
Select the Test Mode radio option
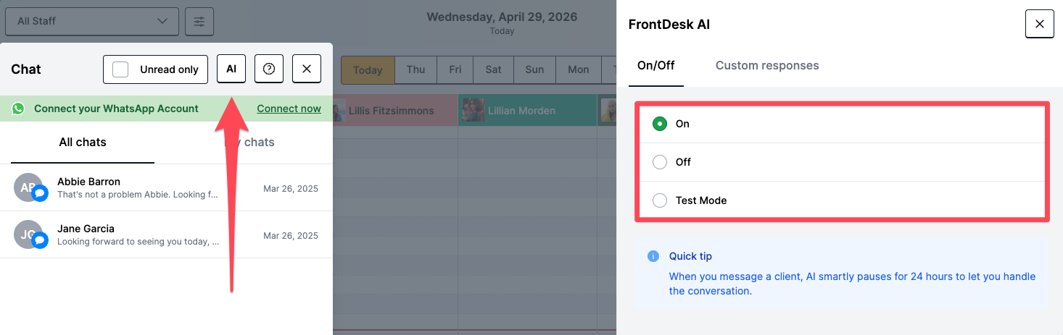(x=660, y=200)
